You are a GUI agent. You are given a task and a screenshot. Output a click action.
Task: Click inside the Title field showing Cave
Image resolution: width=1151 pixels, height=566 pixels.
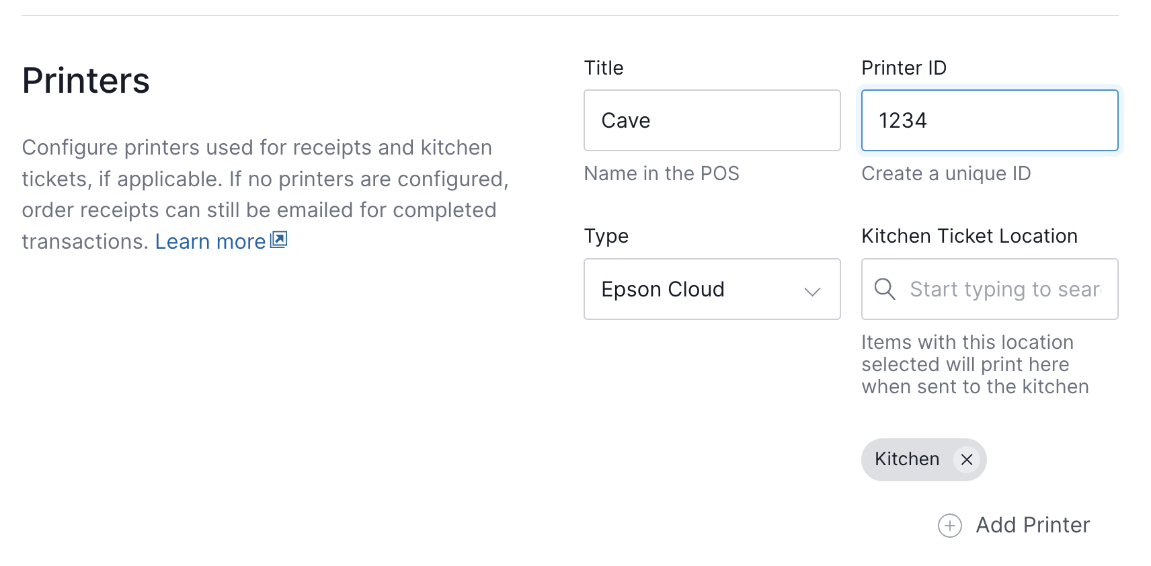(x=711, y=120)
